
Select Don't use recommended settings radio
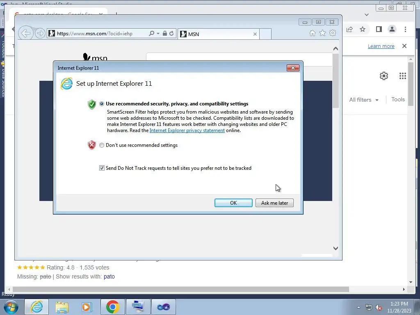(102, 145)
